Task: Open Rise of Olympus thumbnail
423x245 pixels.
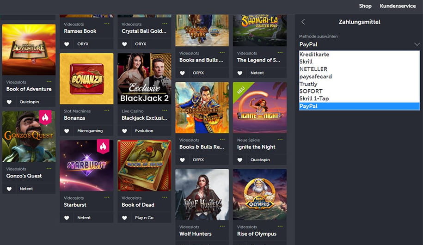Action: click(x=260, y=195)
